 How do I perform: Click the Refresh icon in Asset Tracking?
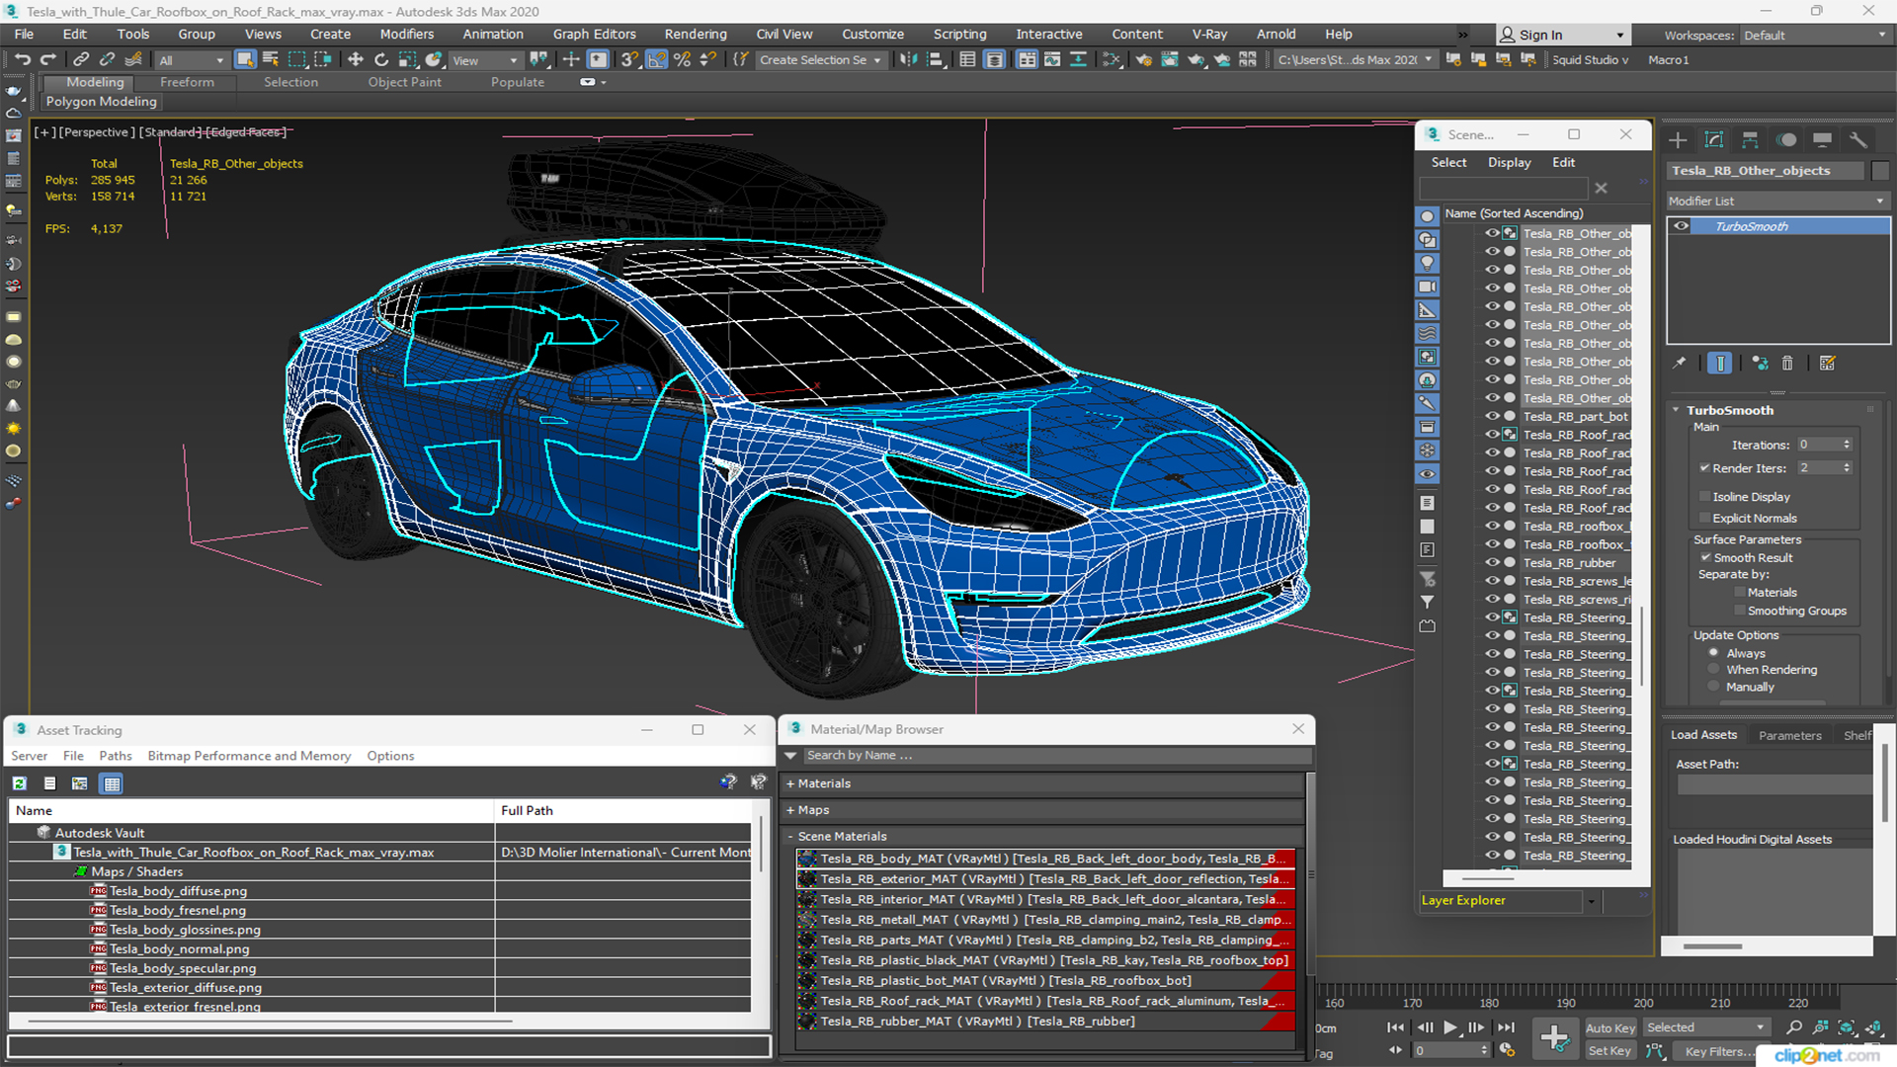(x=19, y=783)
